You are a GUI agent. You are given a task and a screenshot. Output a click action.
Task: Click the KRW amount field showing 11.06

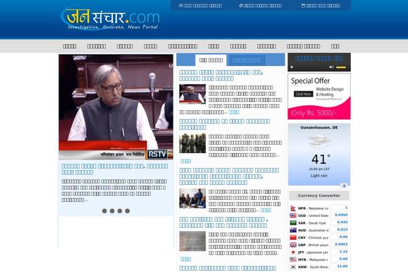pyautogui.click(x=339, y=267)
